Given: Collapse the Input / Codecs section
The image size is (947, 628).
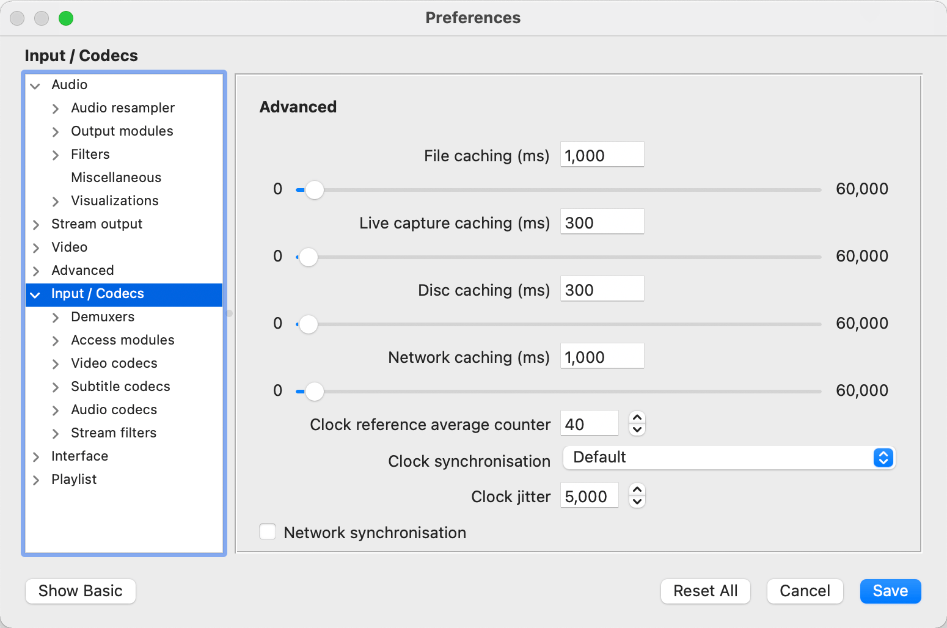Looking at the screenshot, I should pos(35,295).
